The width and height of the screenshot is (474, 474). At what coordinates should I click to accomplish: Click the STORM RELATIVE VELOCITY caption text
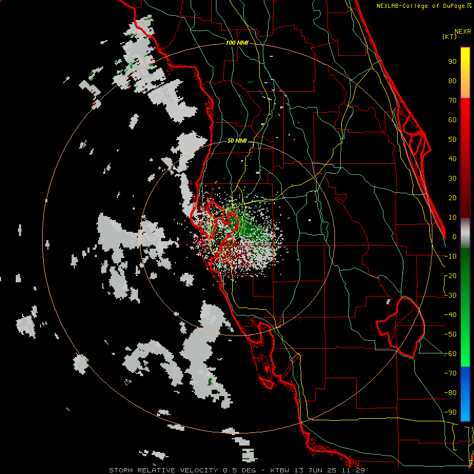pos(164,470)
